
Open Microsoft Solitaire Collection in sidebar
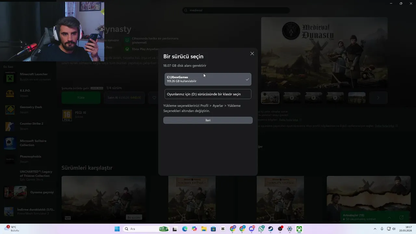tap(29, 143)
